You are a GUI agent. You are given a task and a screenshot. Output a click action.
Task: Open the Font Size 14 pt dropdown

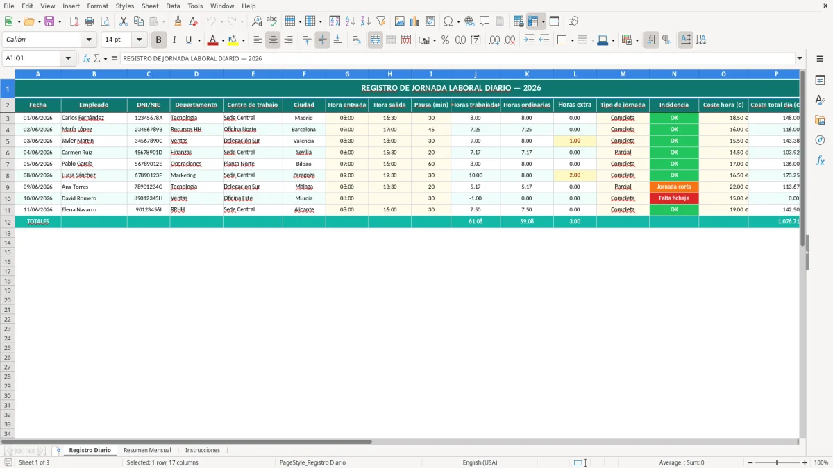[139, 40]
